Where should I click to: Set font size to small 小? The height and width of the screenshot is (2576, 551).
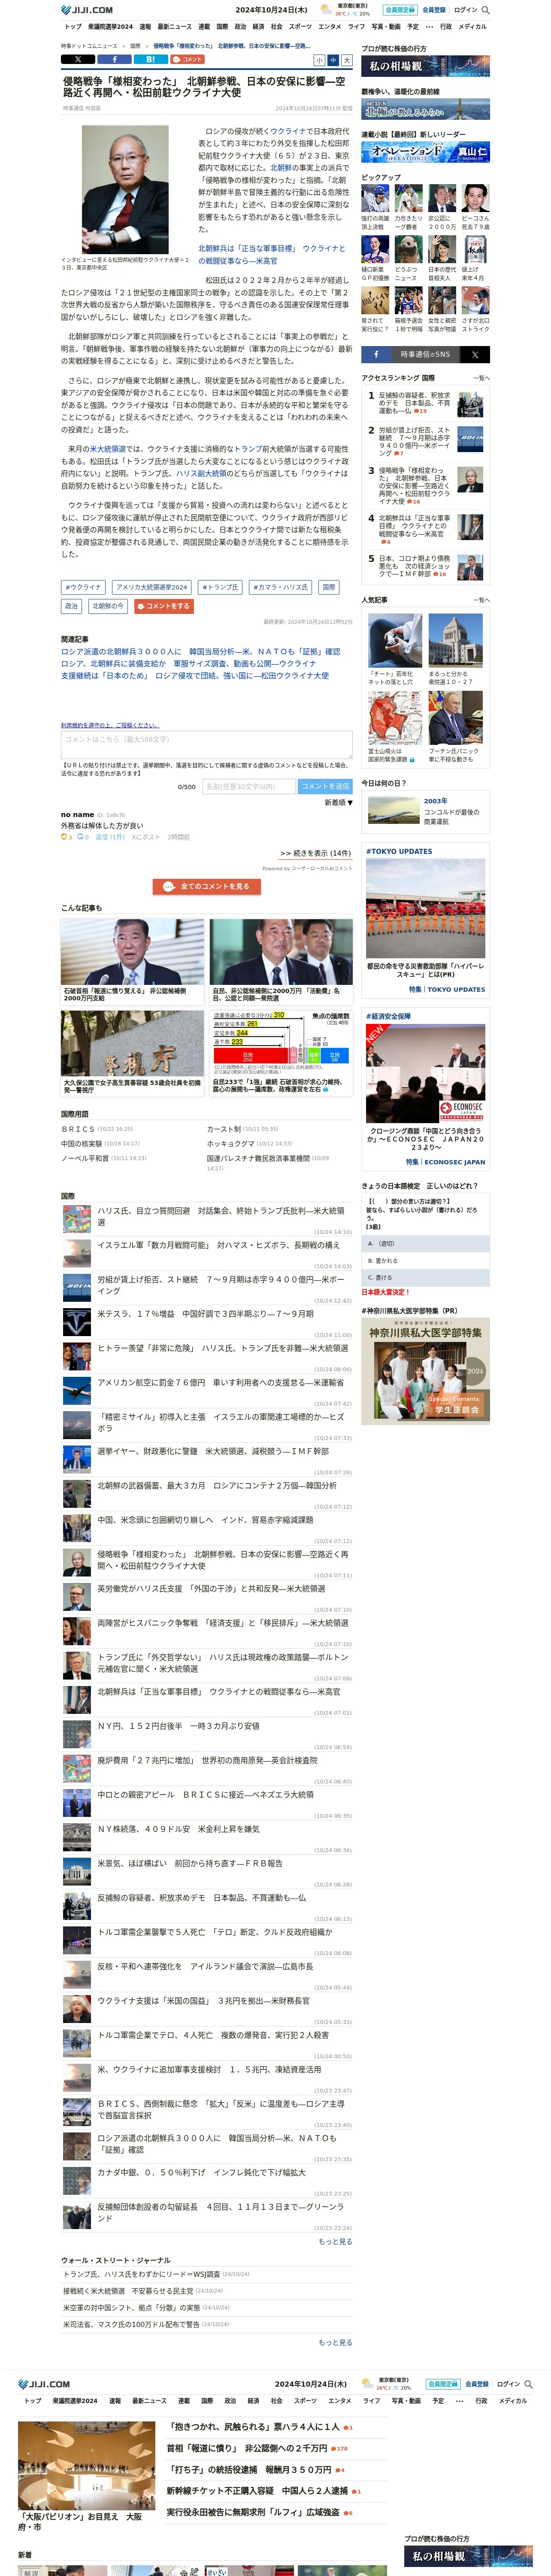[319, 60]
